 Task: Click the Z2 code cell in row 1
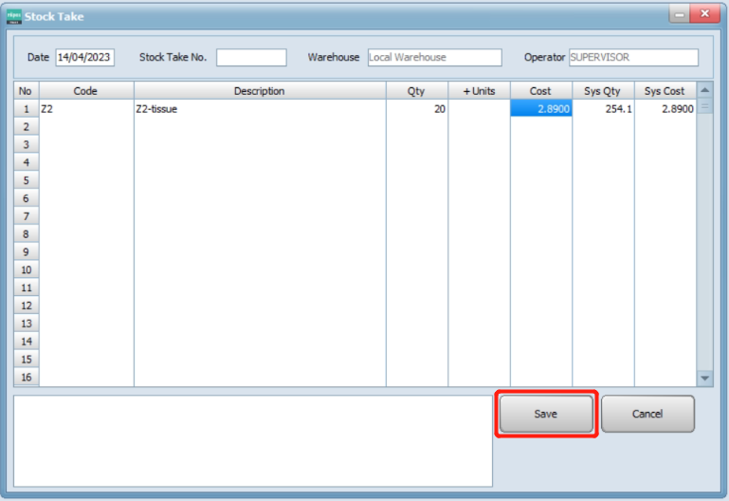pyautogui.click(x=85, y=109)
